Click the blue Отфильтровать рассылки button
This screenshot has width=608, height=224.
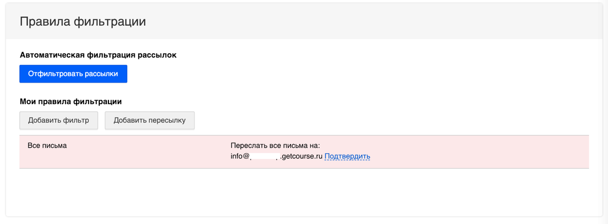[x=73, y=73]
